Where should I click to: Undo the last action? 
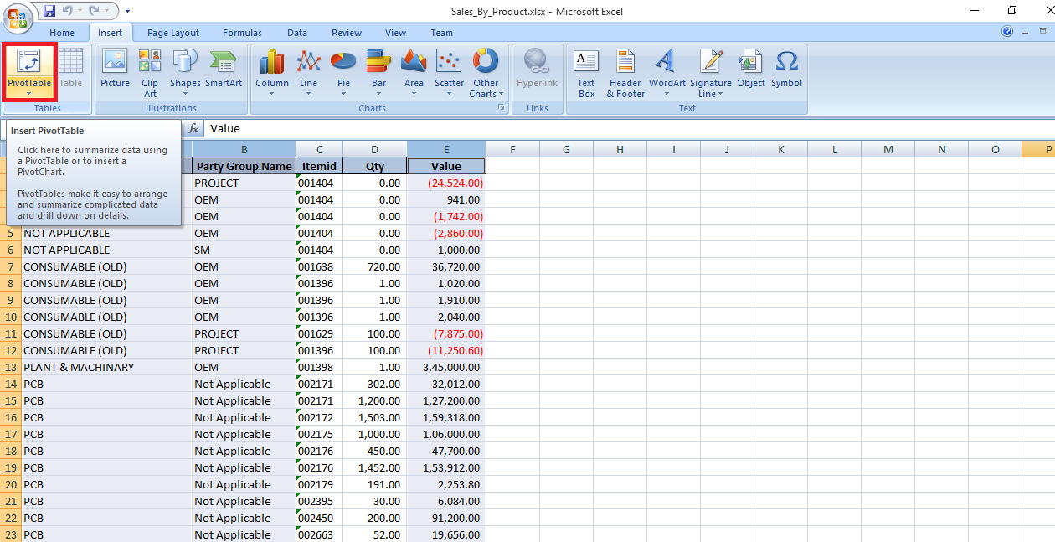click(69, 11)
